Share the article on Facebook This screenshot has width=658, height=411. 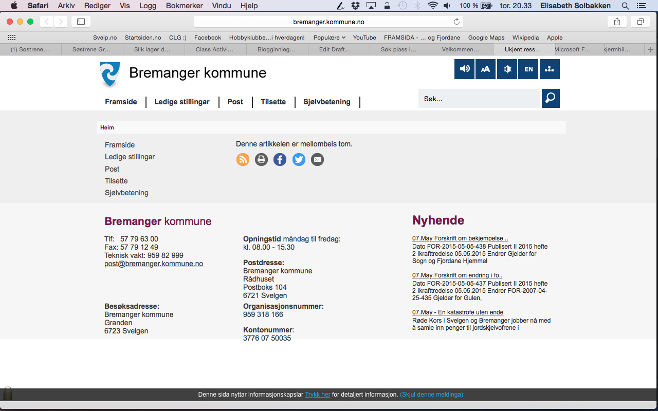[280, 160]
